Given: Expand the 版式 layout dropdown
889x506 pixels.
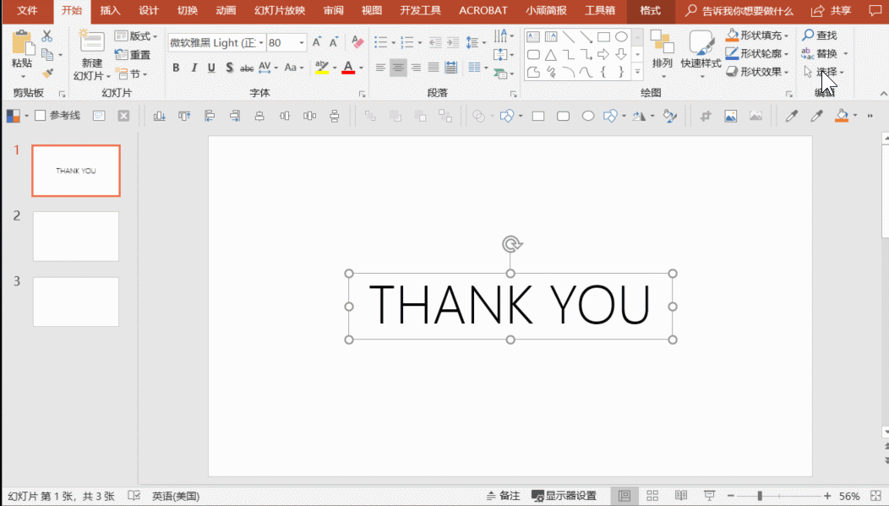Looking at the screenshot, I should 155,36.
